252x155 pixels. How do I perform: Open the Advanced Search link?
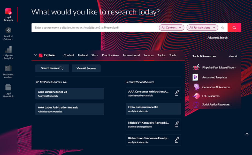(217, 38)
